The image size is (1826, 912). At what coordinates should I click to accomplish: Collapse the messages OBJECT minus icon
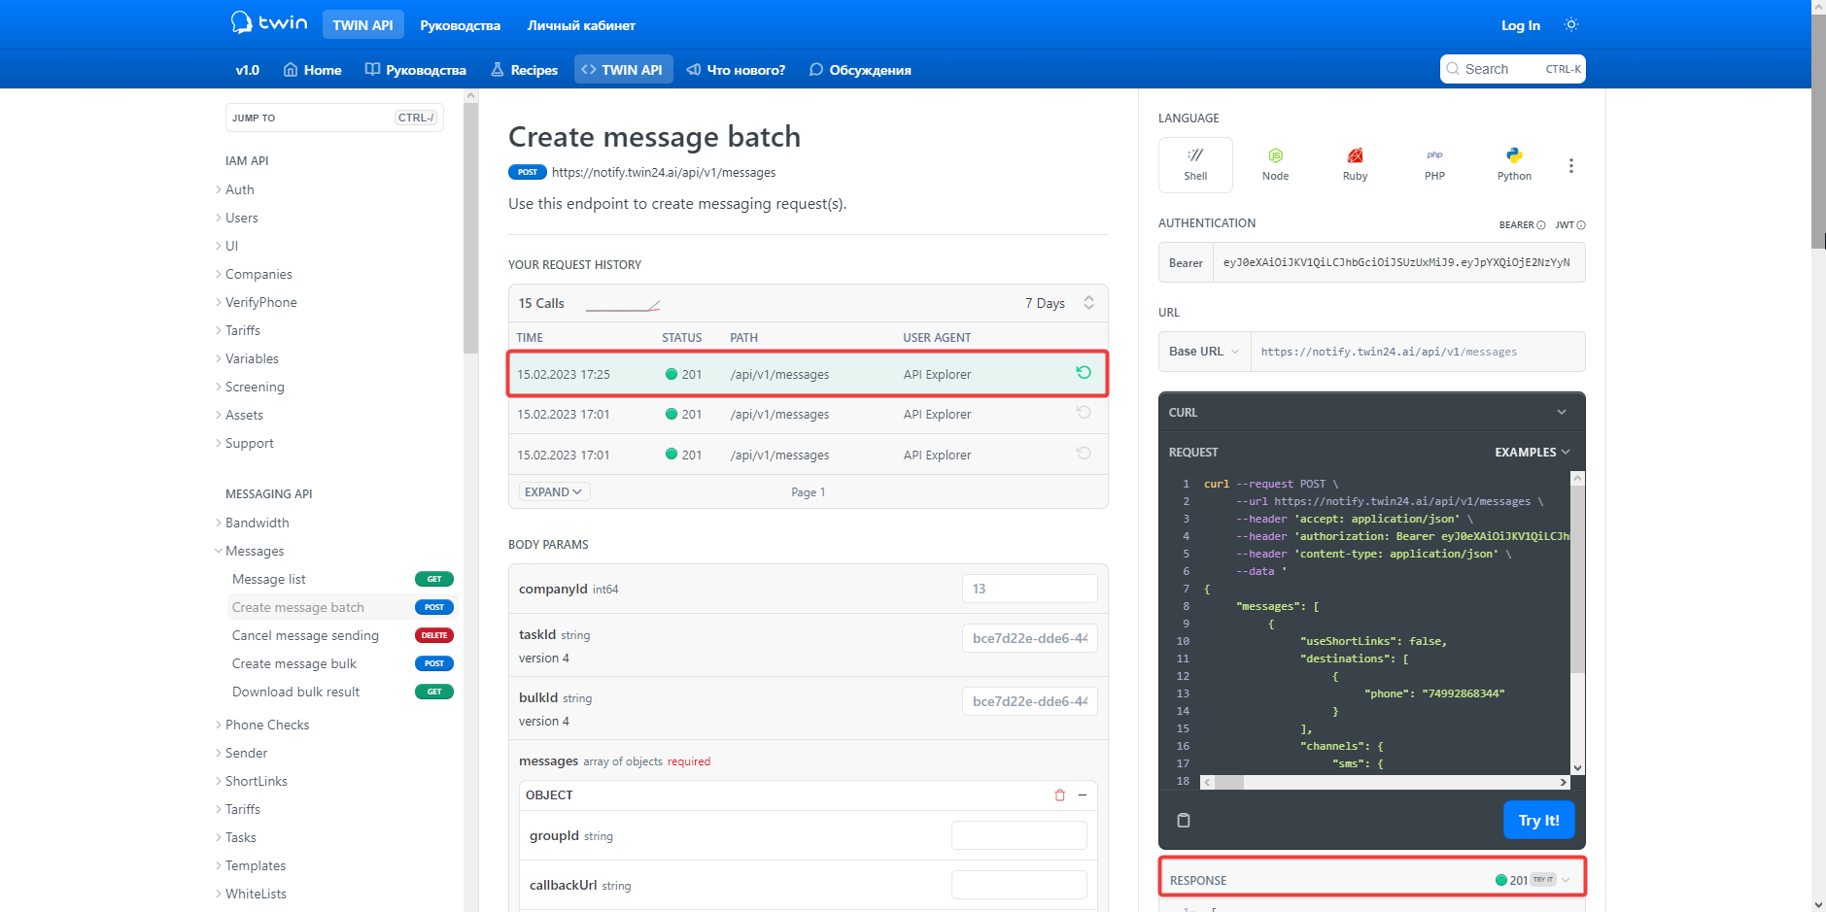click(1082, 794)
